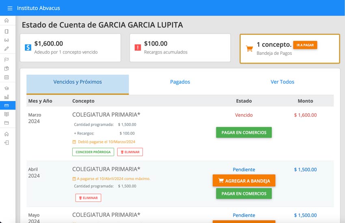Click the glasses icon in sidebar
Viewport: 345px width, 223px height.
pos(6,40)
